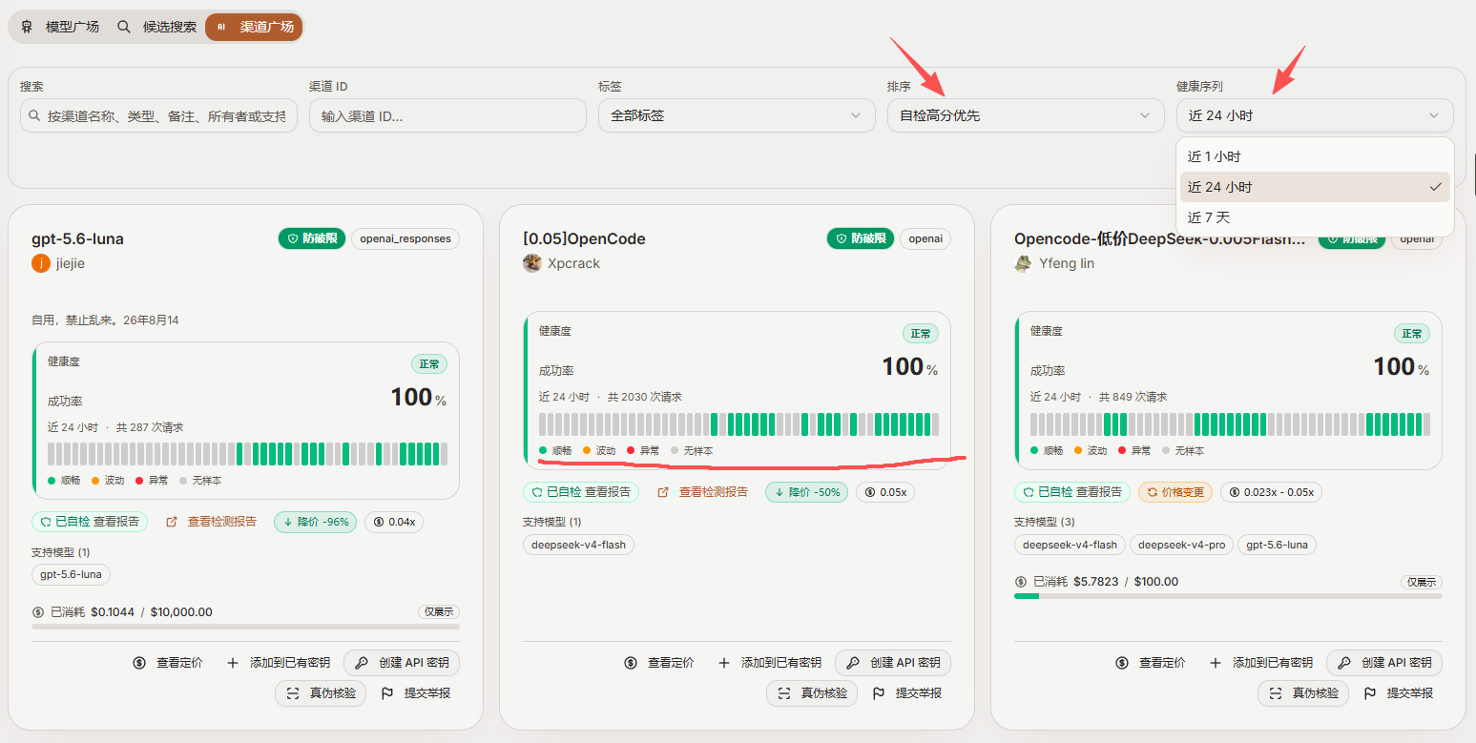Switch to the 候选搜索 tab
The width and height of the screenshot is (1476, 743).
(157, 27)
